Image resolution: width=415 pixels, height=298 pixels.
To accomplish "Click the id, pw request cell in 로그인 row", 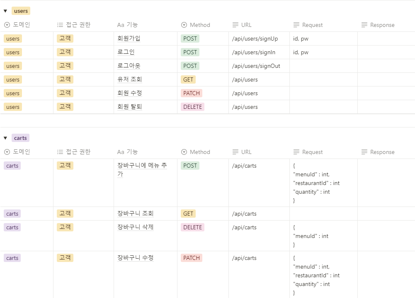I will (x=323, y=52).
